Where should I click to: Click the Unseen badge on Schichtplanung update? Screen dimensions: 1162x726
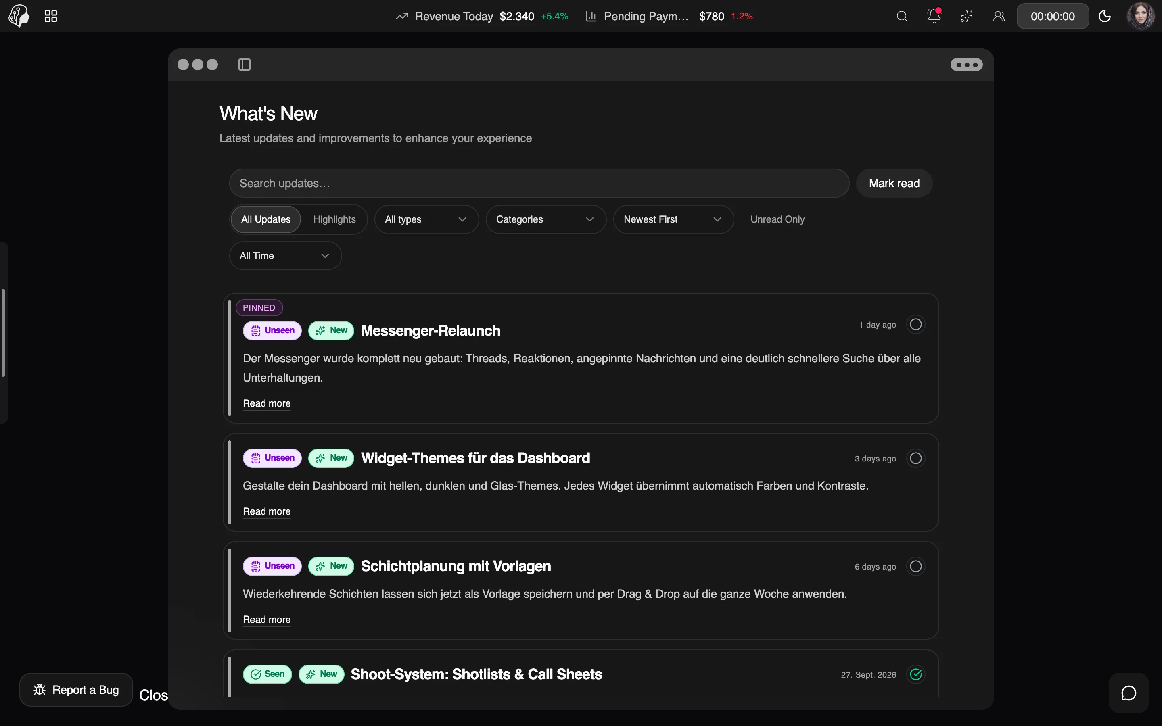[x=272, y=565]
